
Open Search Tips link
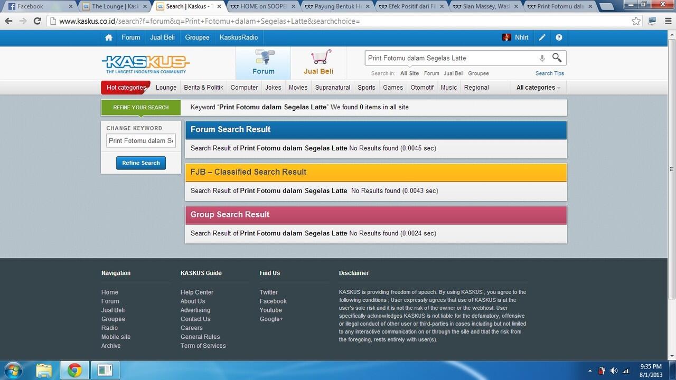click(550, 73)
